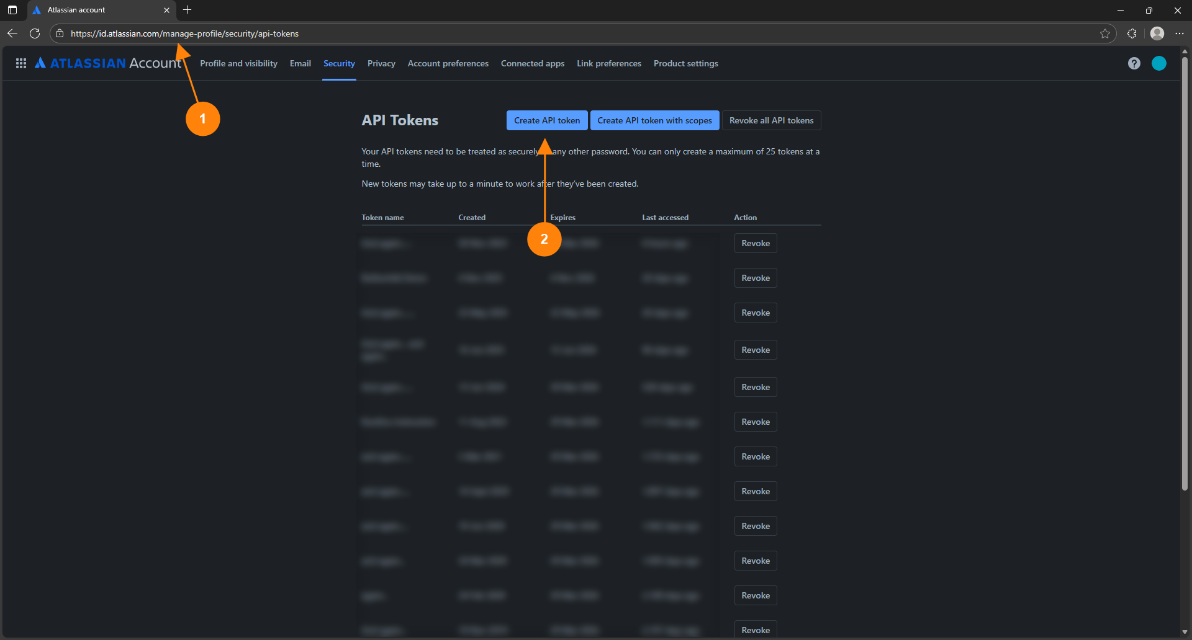Open the Atlassian app switcher grid icon
The image size is (1192, 640).
pos(21,63)
